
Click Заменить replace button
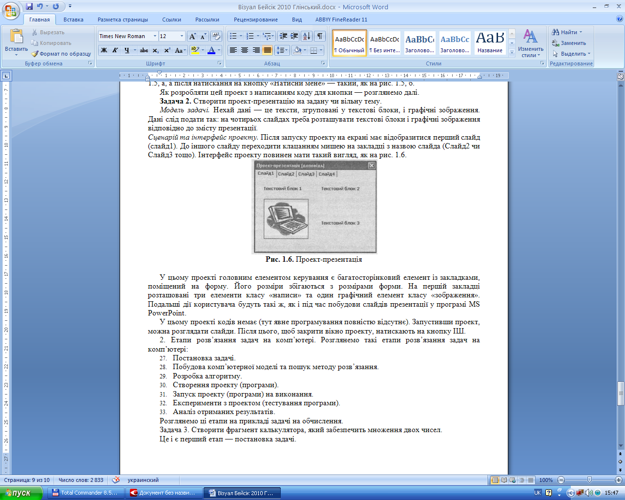click(569, 43)
